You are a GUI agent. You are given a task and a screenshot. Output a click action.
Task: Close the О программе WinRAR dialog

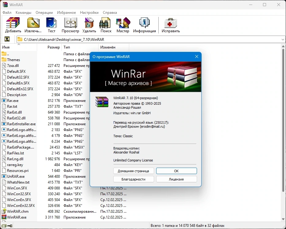(197, 56)
